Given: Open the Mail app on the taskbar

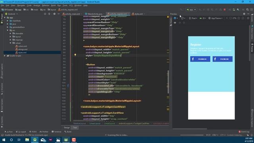Looking at the screenshot, I should click(x=43, y=140).
